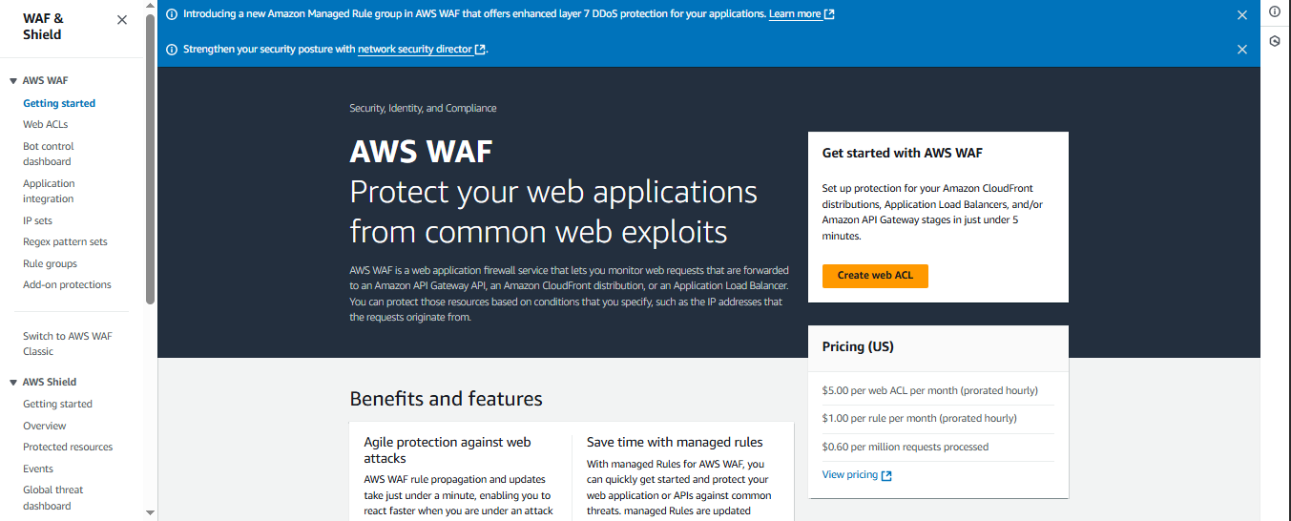Click the $1.00 per rule price line

point(919,418)
